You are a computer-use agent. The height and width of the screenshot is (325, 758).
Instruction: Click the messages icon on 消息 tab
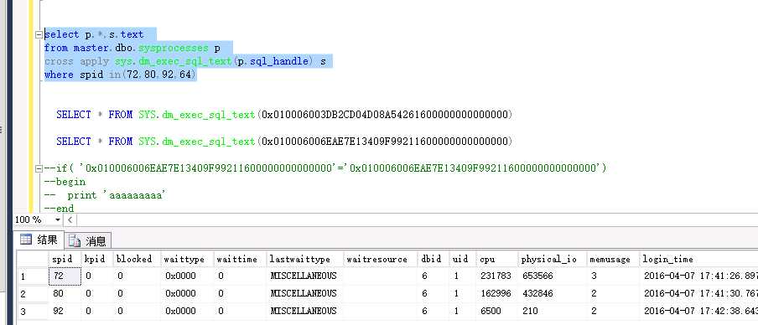click(x=74, y=240)
